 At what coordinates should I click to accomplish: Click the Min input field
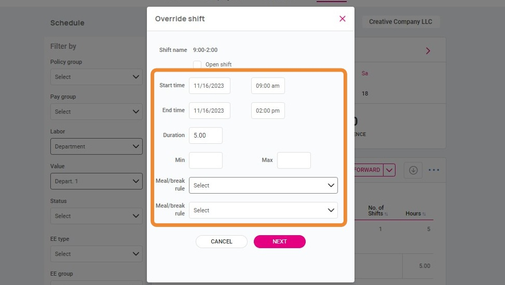coord(205,160)
